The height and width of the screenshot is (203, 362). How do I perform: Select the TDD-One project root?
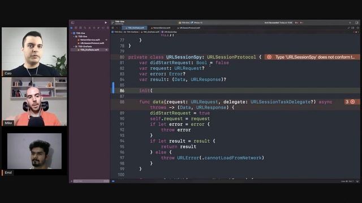[80, 33]
